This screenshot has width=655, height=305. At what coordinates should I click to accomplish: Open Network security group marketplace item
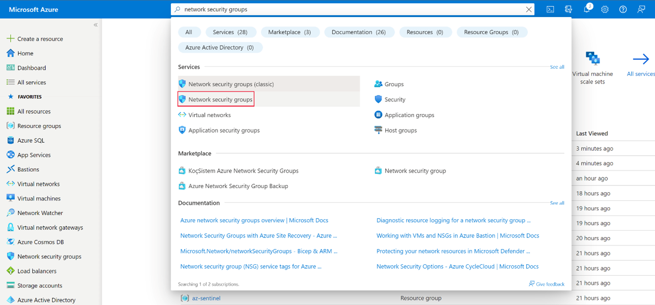click(x=410, y=171)
